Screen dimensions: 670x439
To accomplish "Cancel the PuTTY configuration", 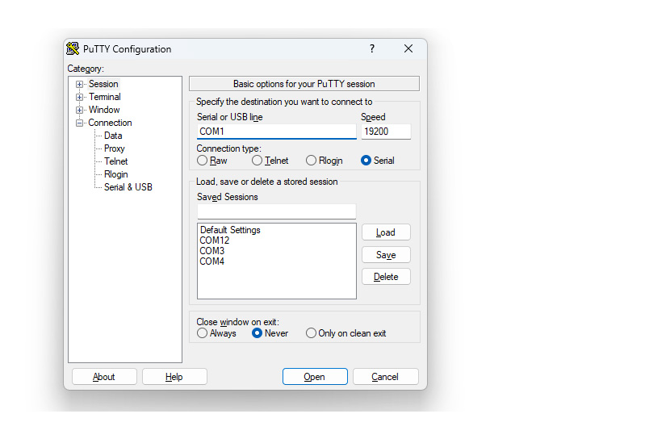I will pos(385,377).
